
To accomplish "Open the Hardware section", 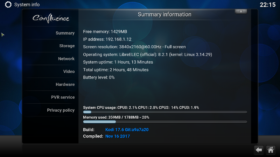I will click(65, 84).
